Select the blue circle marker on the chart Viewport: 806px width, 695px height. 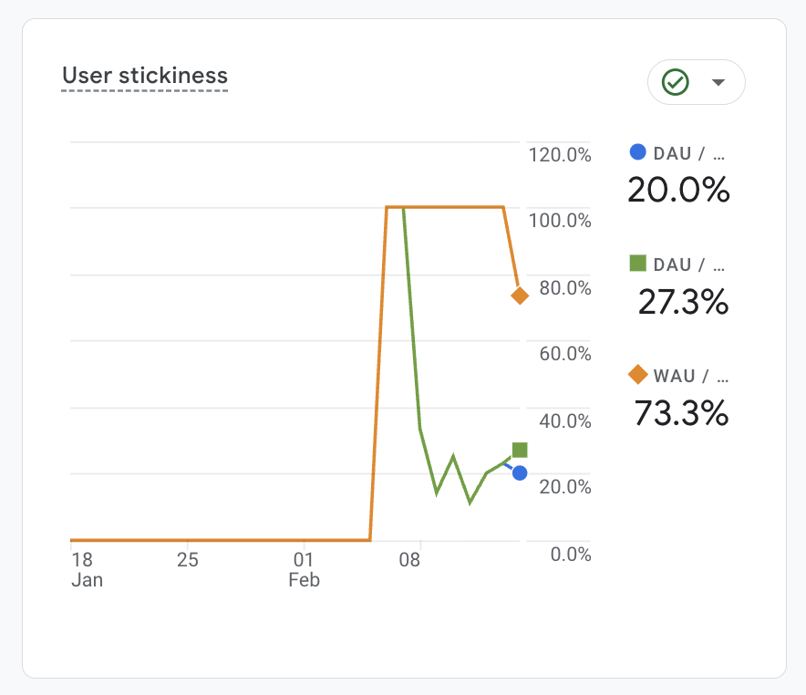520,472
